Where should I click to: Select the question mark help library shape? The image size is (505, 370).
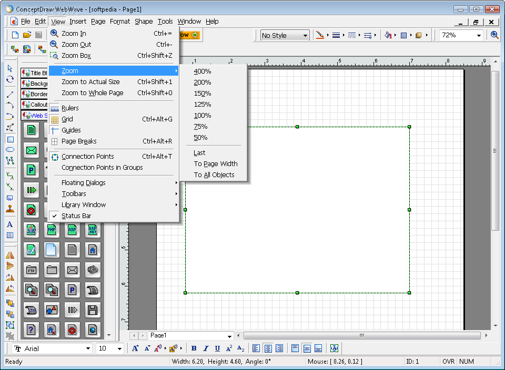point(31,330)
